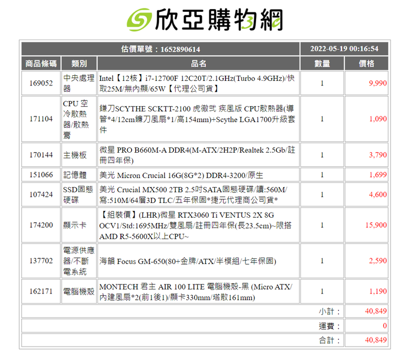Click the shipping fee value 0
The image size is (407, 350).
pyautogui.click(x=385, y=326)
